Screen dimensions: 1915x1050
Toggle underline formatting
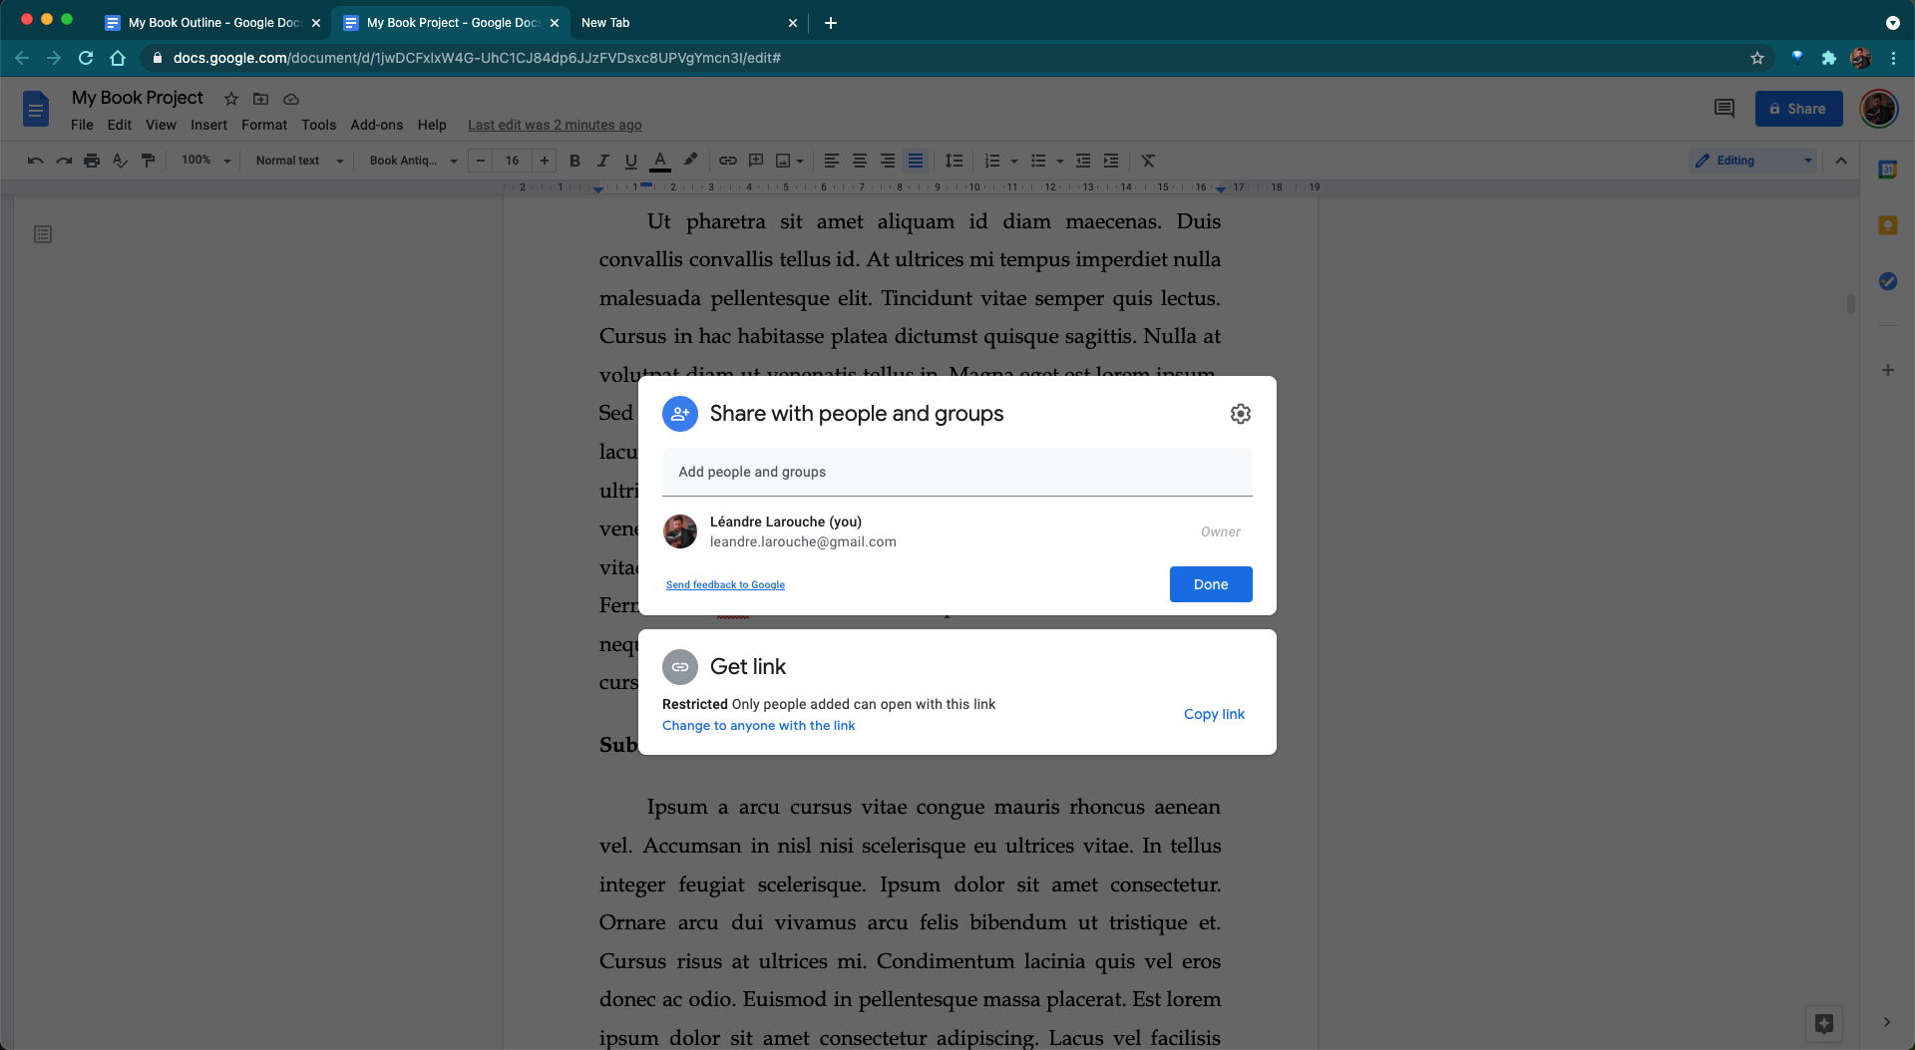click(x=630, y=161)
